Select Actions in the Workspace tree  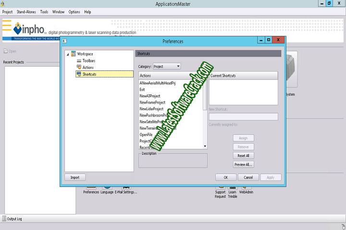click(88, 68)
